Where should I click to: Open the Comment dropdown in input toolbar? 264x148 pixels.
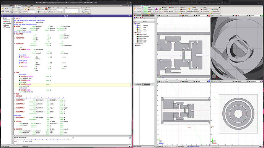click(x=52, y=10)
